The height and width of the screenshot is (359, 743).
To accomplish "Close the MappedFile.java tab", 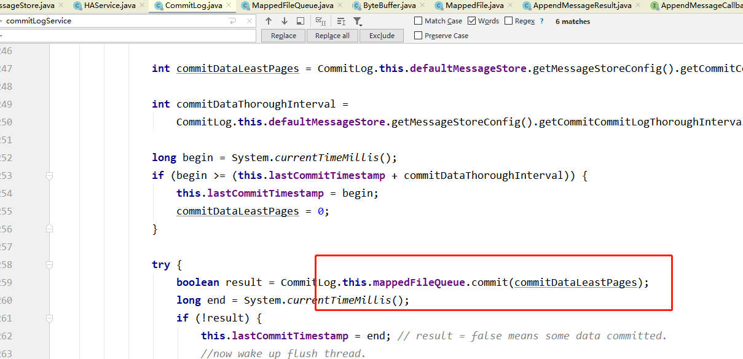I will click(510, 6).
